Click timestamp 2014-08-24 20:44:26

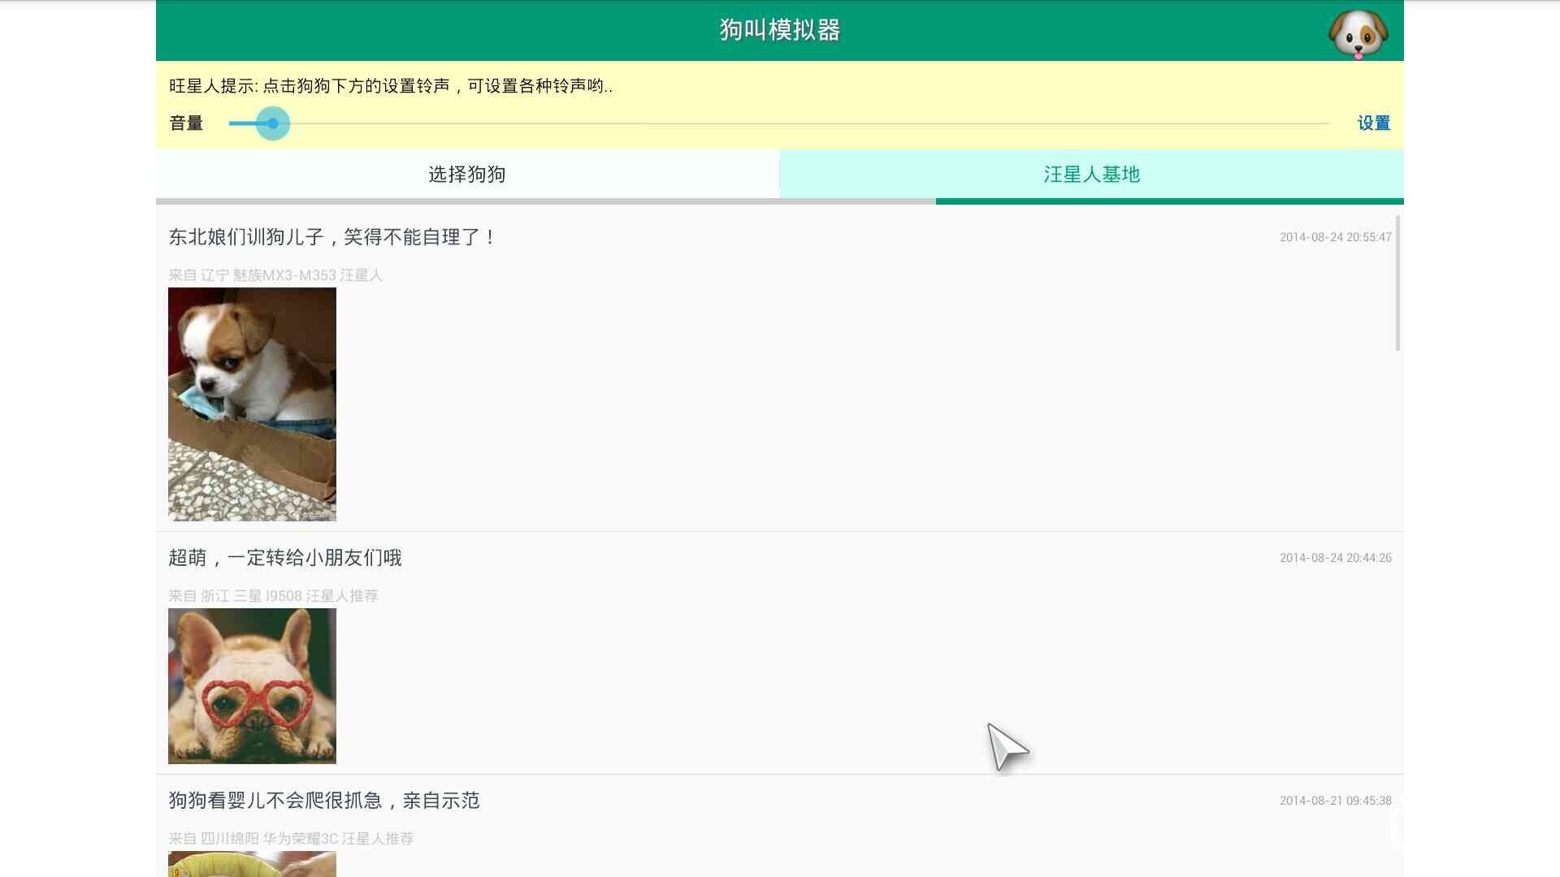(1336, 558)
